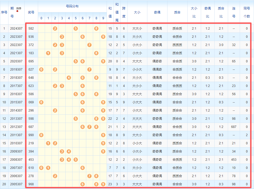Click the orange ball 6 in row 2017307
254x189 pixels.
point(83,86)
